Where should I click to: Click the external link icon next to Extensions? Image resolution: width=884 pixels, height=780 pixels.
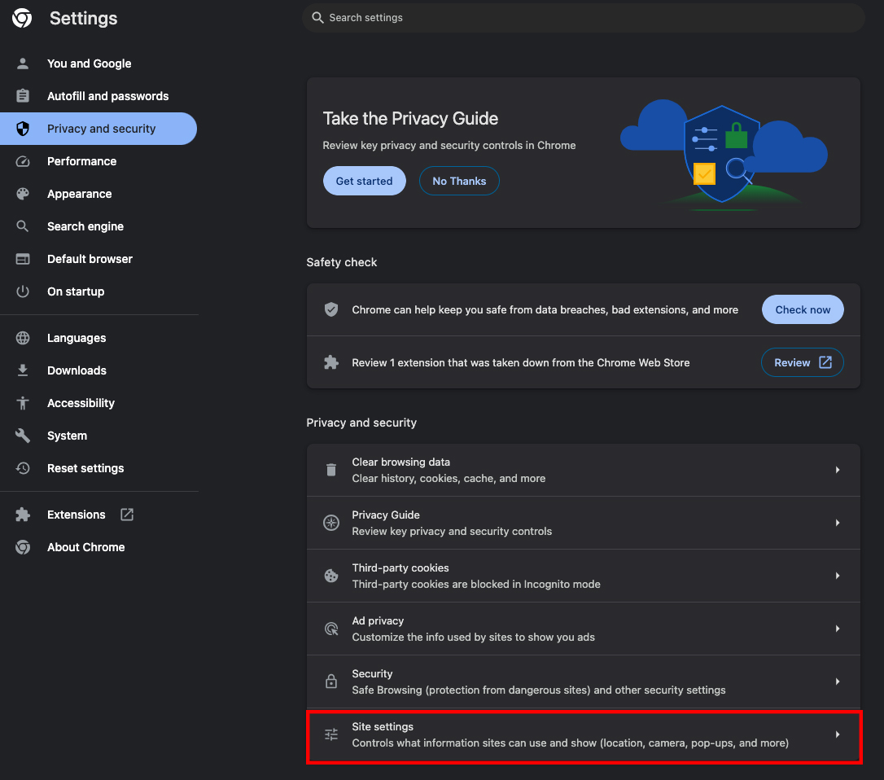pos(127,515)
